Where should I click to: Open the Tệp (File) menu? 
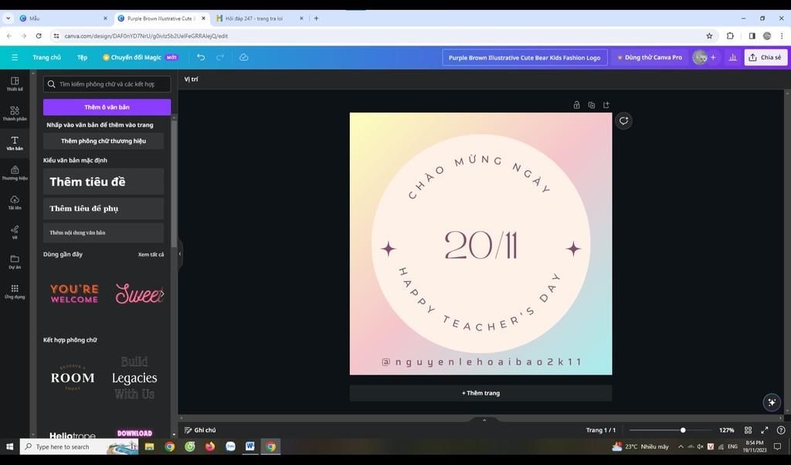point(82,57)
